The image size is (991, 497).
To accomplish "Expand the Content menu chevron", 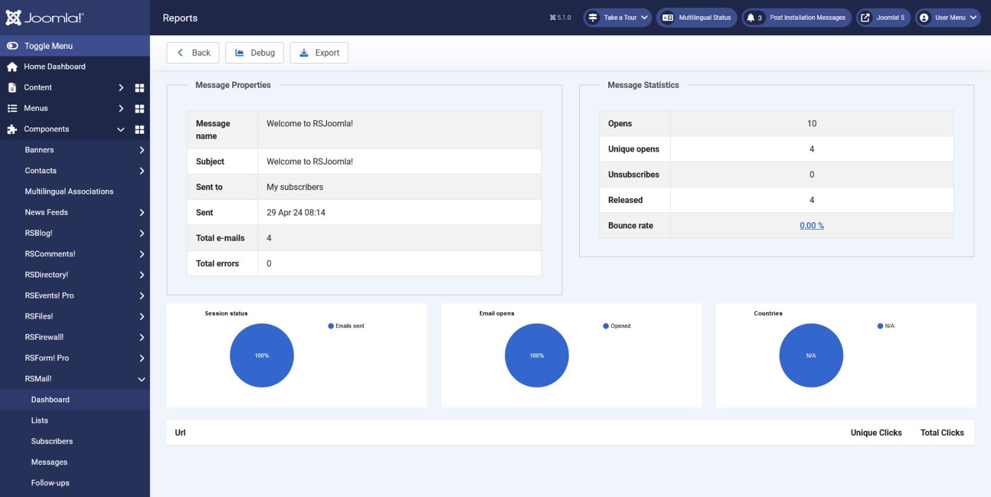I will (121, 88).
